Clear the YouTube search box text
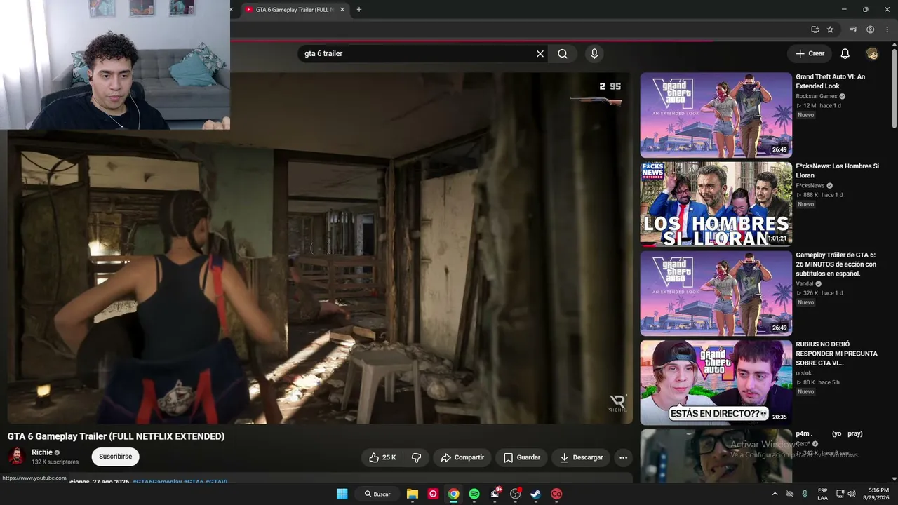Viewport: 898px width, 505px height. pyautogui.click(x=540, y=53)
